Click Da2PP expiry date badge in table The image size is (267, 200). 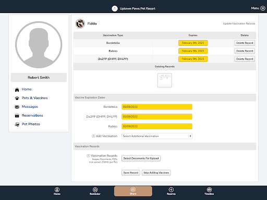[193, 59]
